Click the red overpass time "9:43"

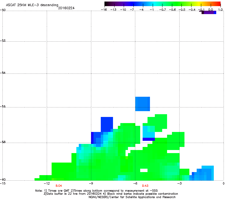(145, 186)
